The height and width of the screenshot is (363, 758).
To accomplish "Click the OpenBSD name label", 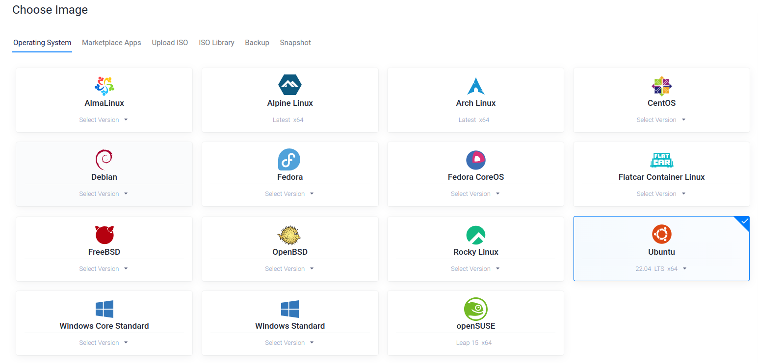I will (290, 252).
